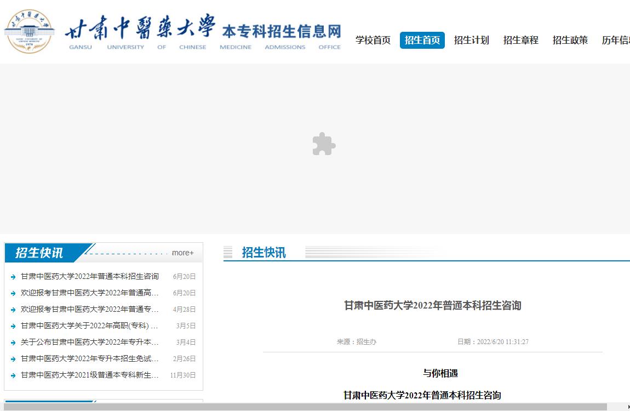
Task: Click the missing plugin puzzle piece icon
Action: (x=324, y=144)
